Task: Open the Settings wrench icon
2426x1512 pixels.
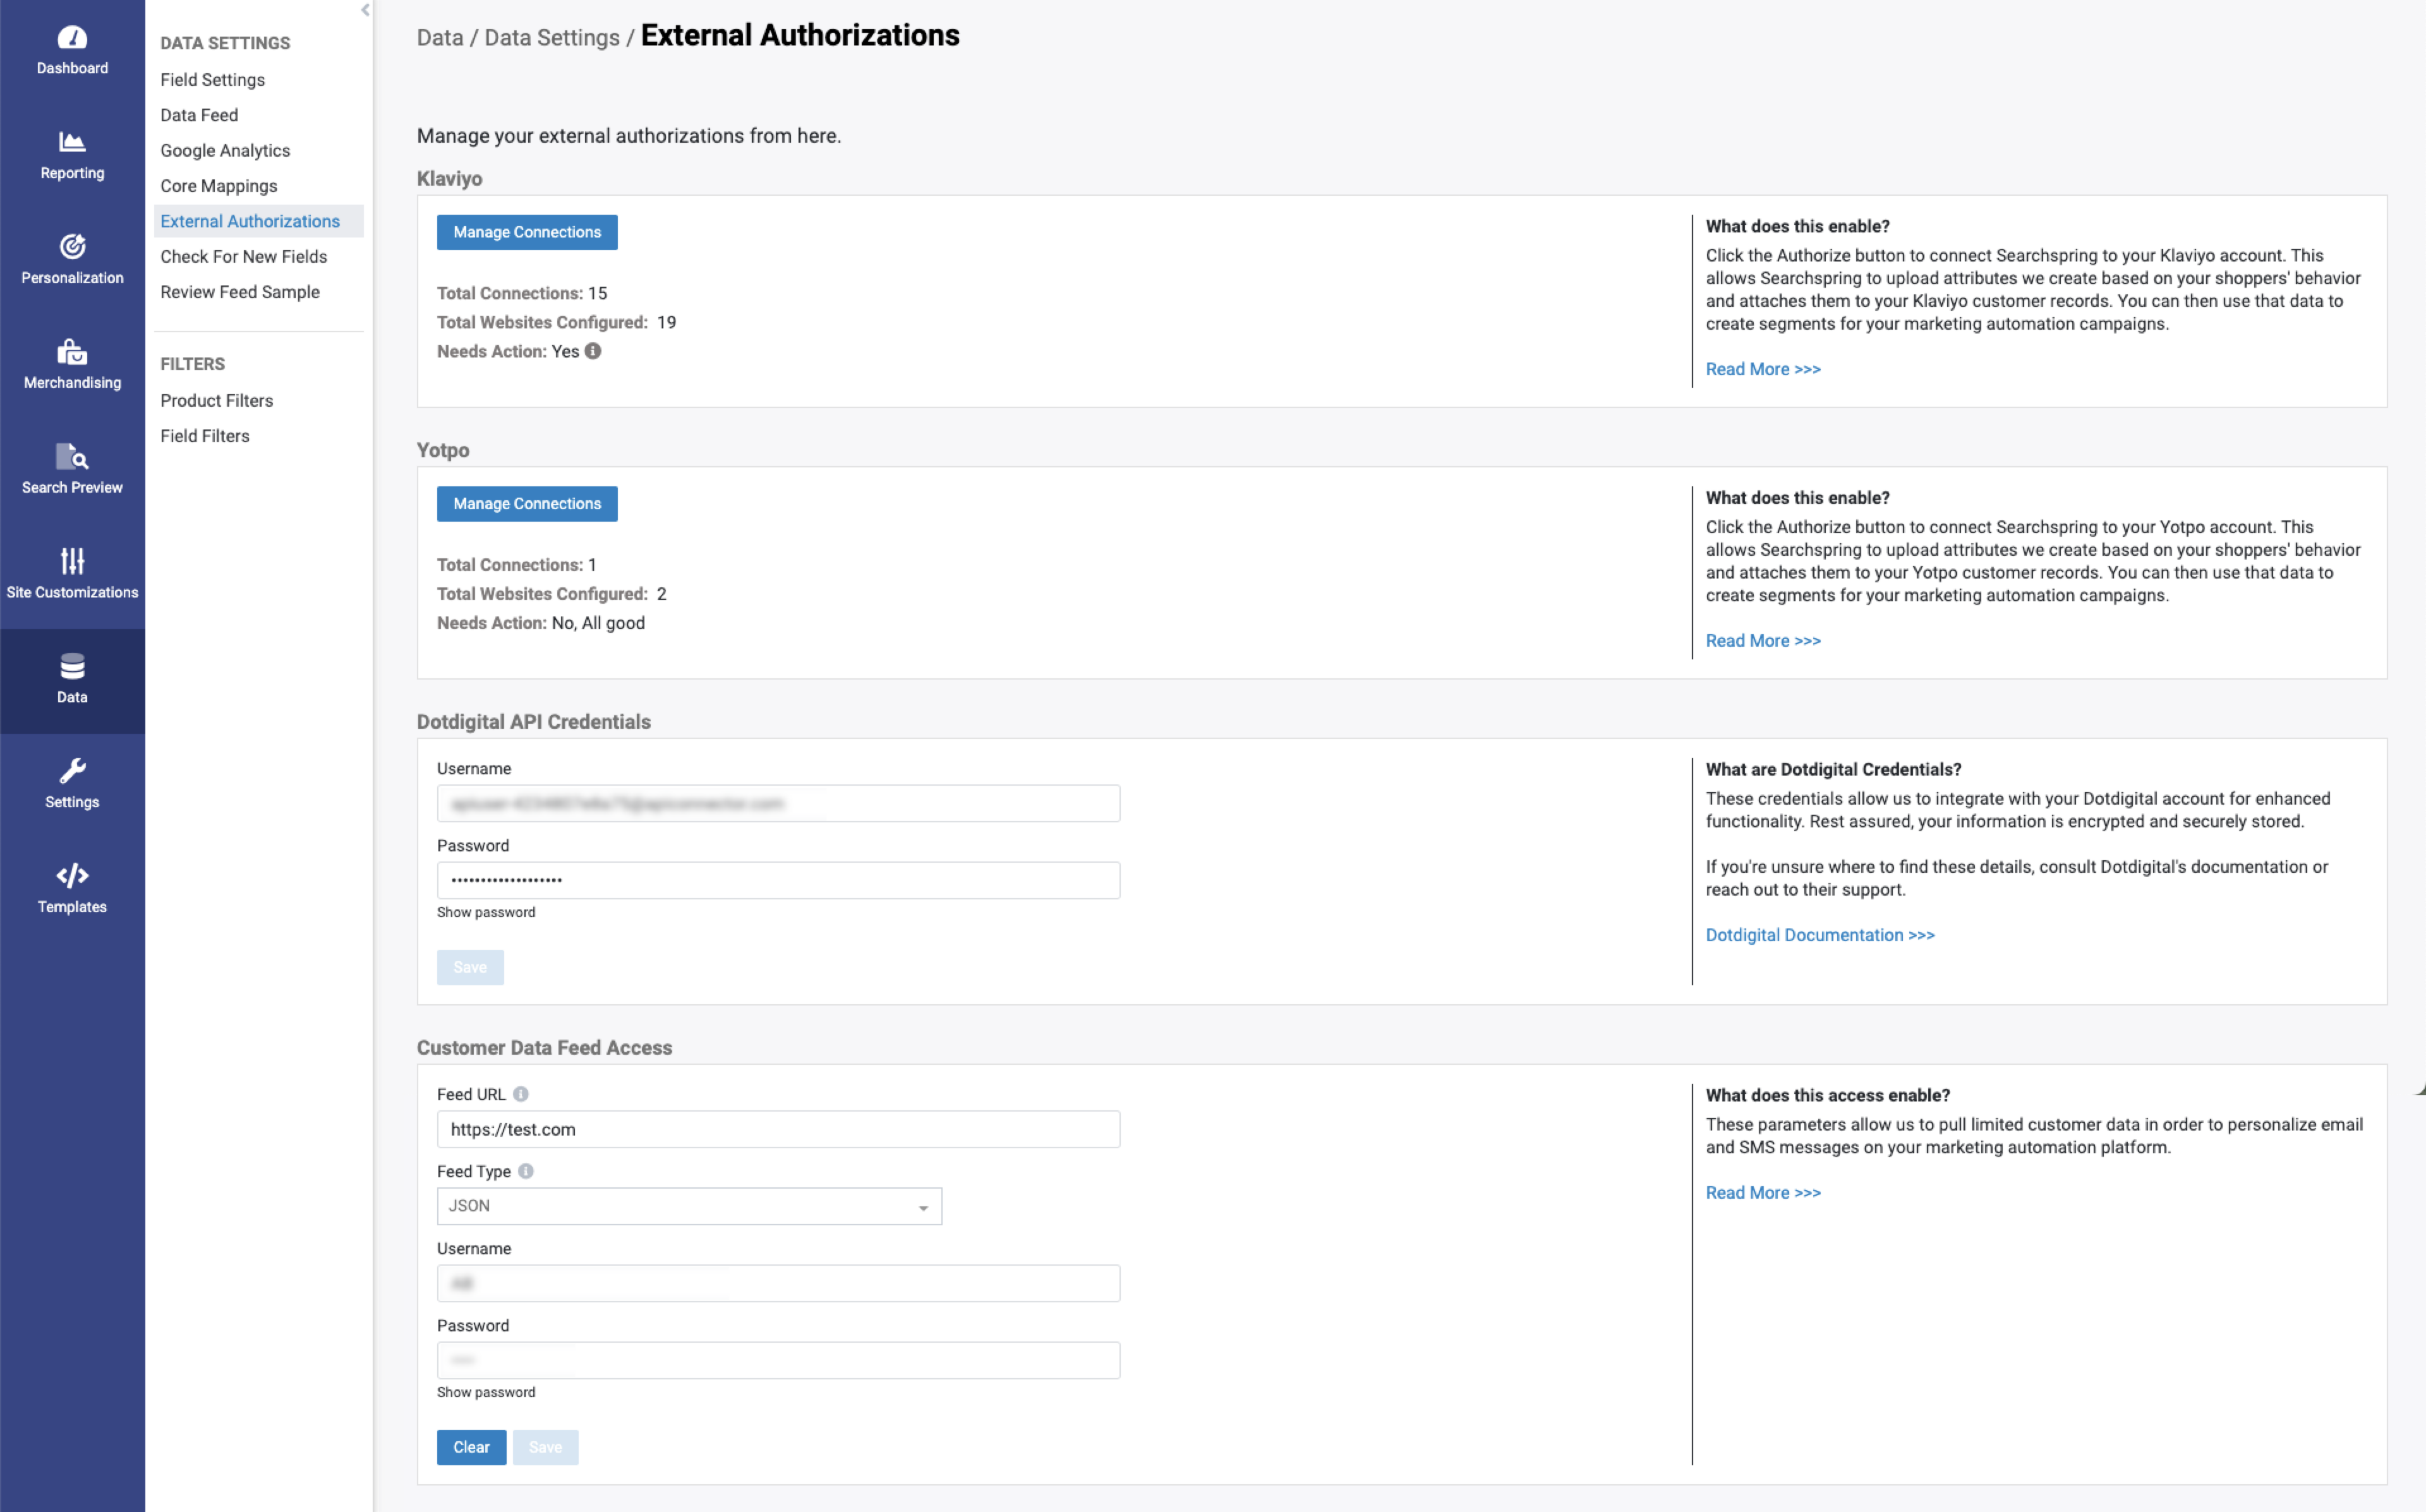Action: tap(72, 771)
